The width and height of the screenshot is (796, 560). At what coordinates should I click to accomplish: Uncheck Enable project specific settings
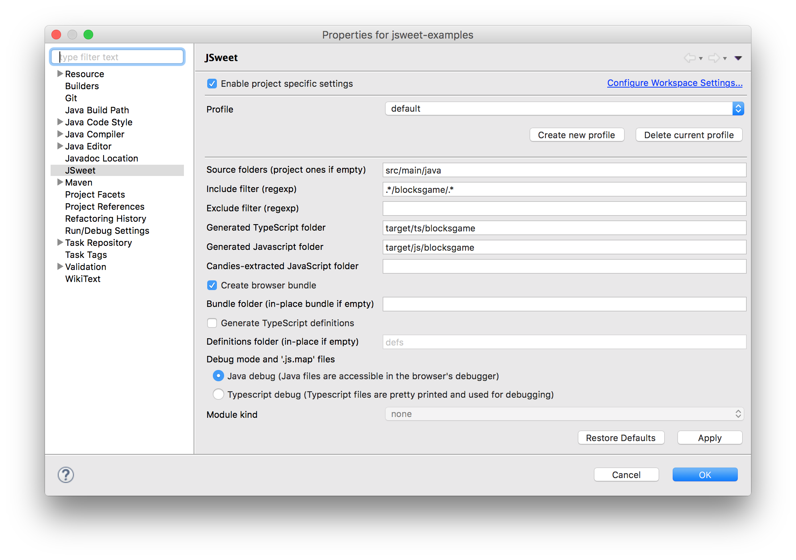pyautogui.click(x=212, y=84)
